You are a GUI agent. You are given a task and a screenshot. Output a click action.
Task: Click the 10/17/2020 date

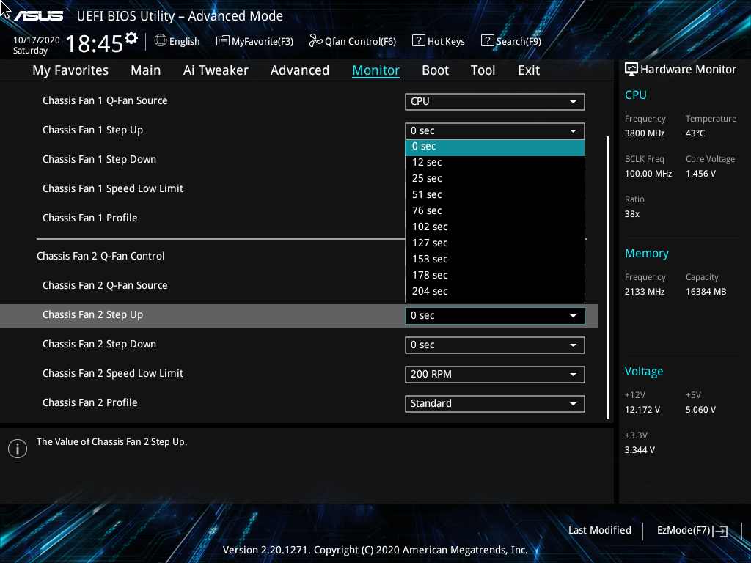pyautogui.click(x=37, y=40)
